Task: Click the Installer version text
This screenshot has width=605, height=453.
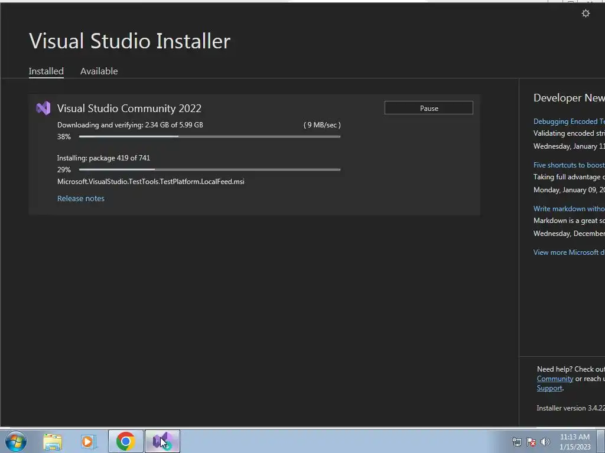Action: click(x=571, y=408)
